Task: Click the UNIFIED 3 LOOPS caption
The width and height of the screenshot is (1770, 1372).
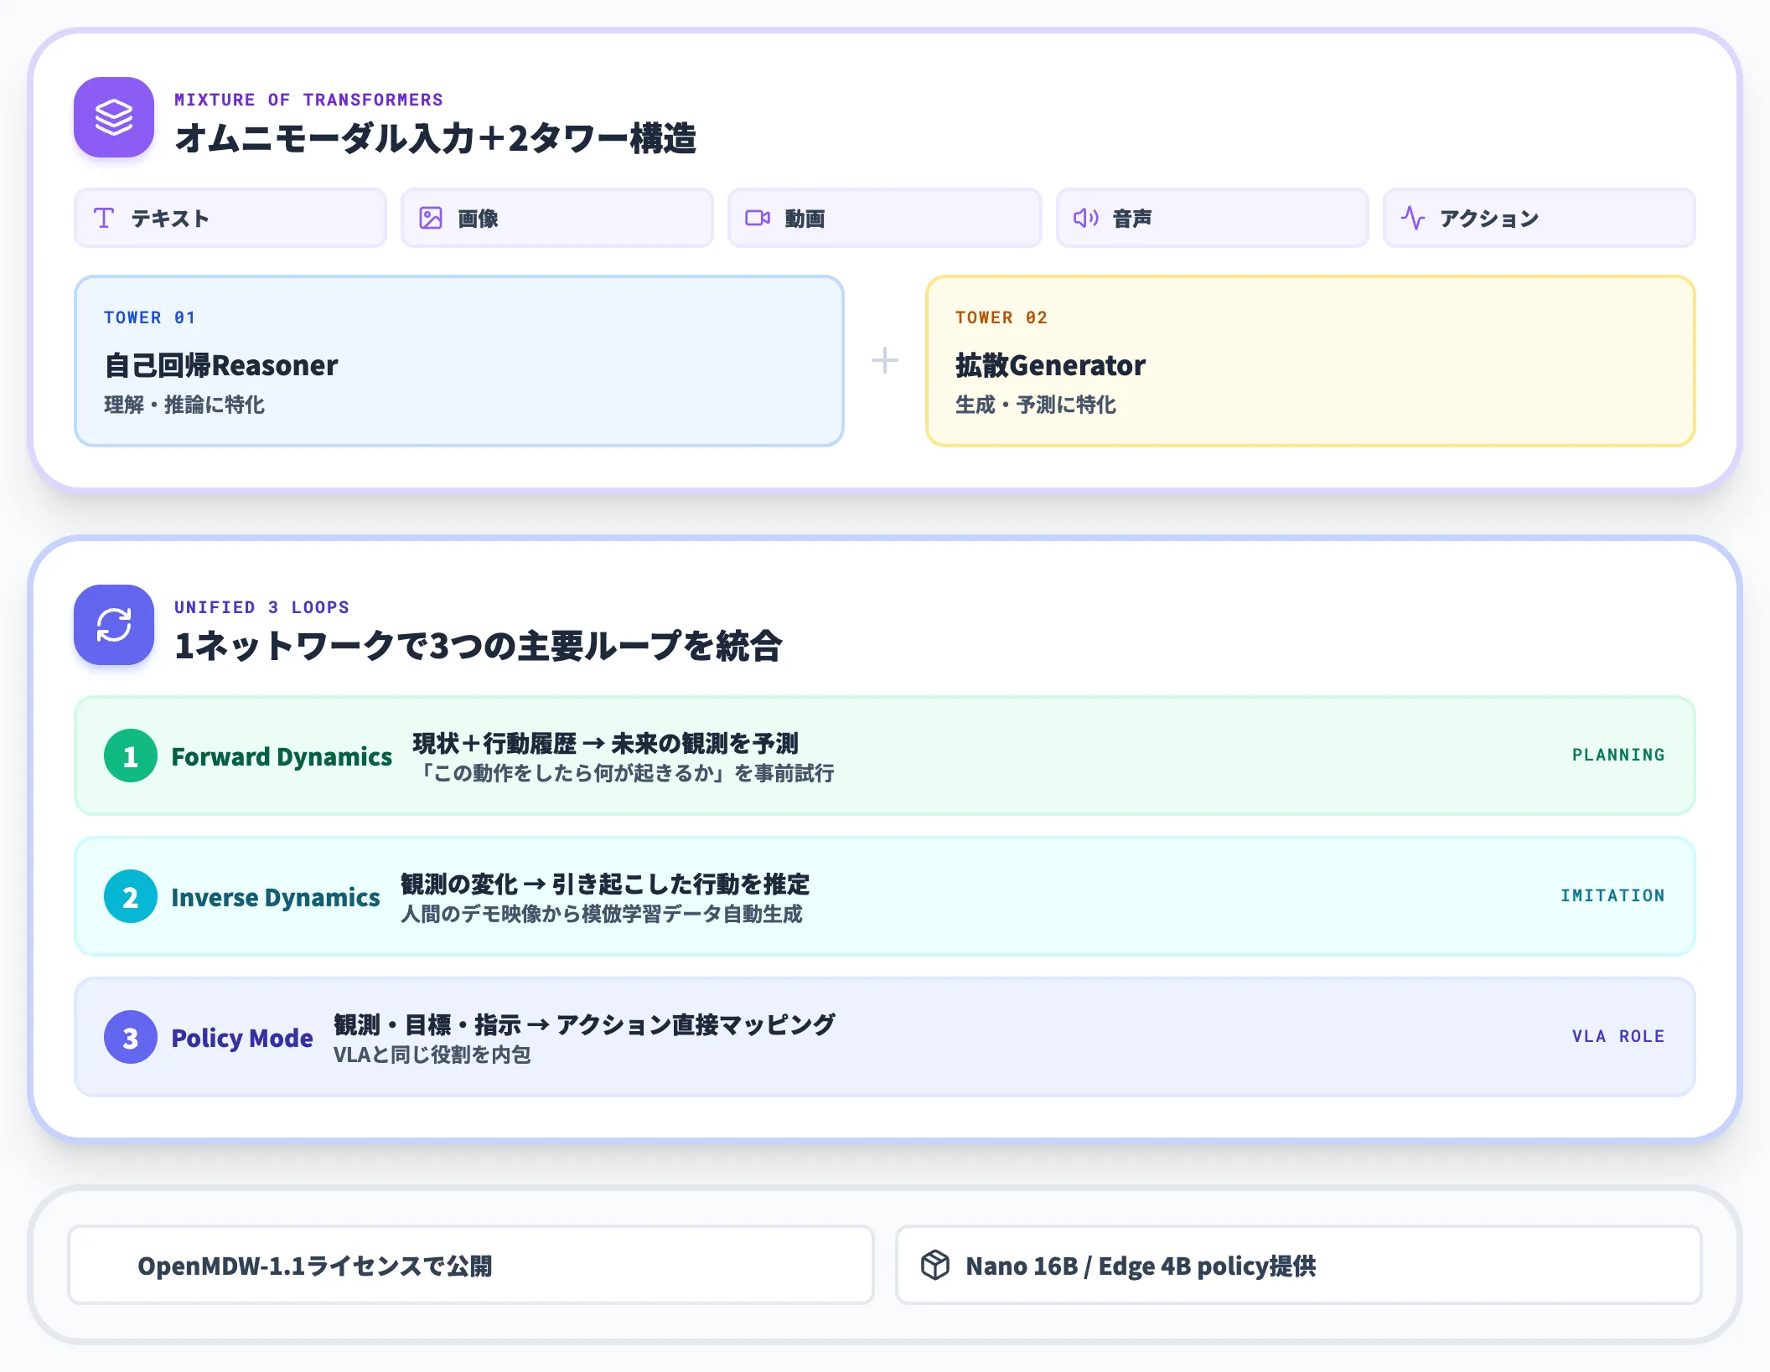Action: coord(261,607)
